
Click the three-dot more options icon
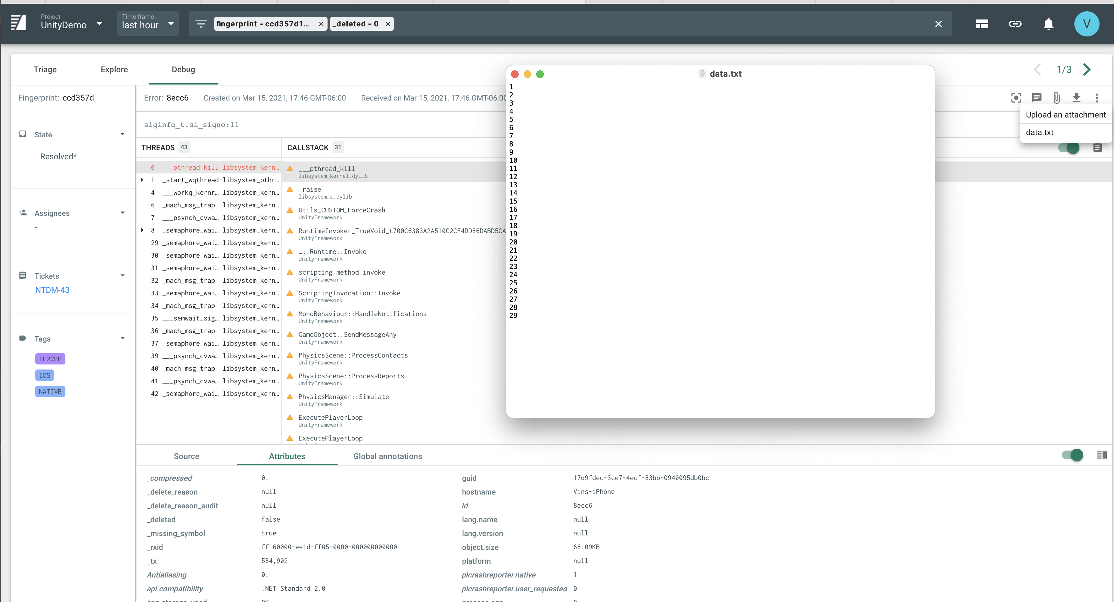pyautogui.click(x=1097, y=98)
